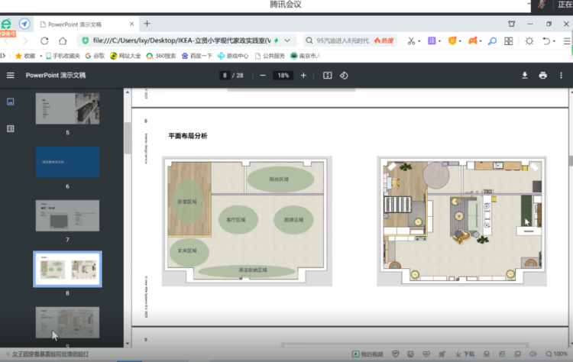The height and width of the screenshot is (362, 573).
Task: Toggle the PDF sidebar hamburger menu
Action: [10, 76]
